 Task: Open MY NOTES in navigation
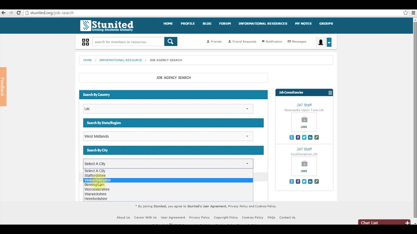point(303,23)
